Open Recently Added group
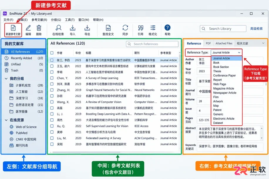The image size is (269, 179). tap(24, 58)
